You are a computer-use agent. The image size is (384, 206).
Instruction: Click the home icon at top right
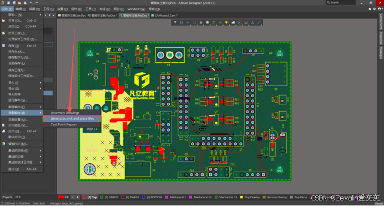370,9
